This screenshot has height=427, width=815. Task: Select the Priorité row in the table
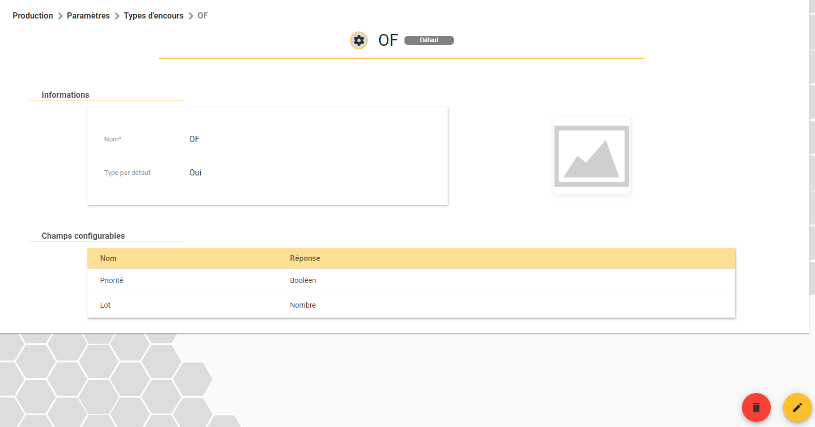[x=411, y=280]
